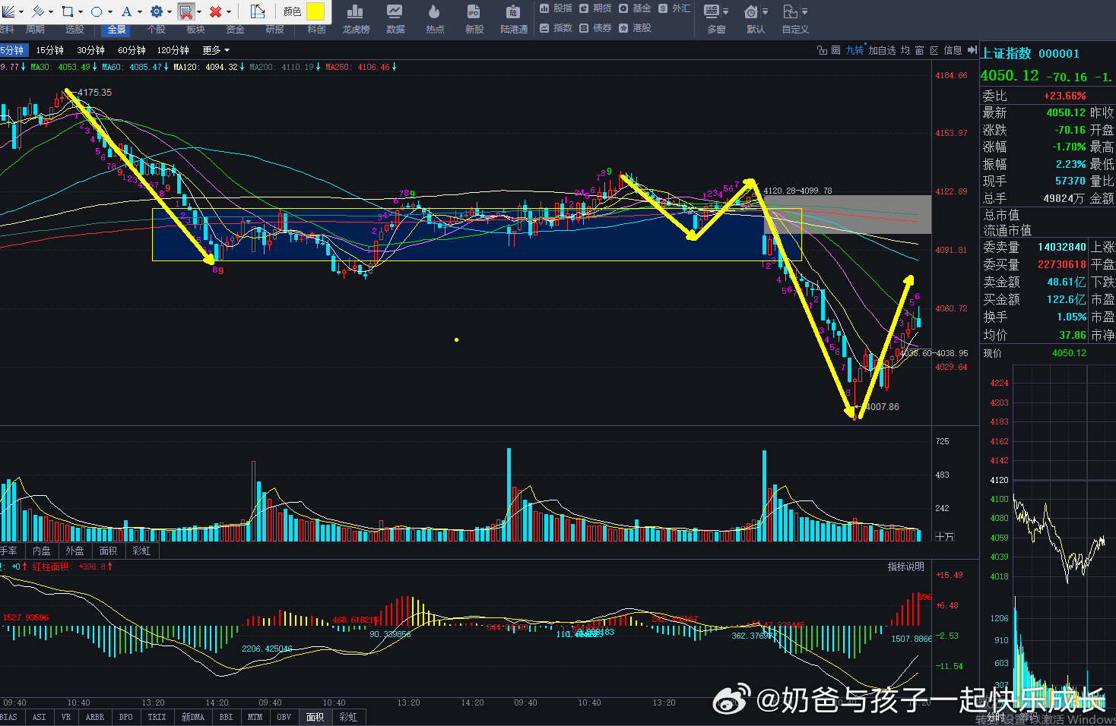
Task: Open 债券 bonds market
Action: (595, 28)
